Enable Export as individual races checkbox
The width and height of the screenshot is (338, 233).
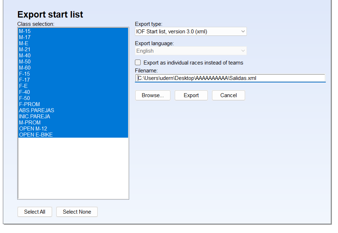click(138, 62)
